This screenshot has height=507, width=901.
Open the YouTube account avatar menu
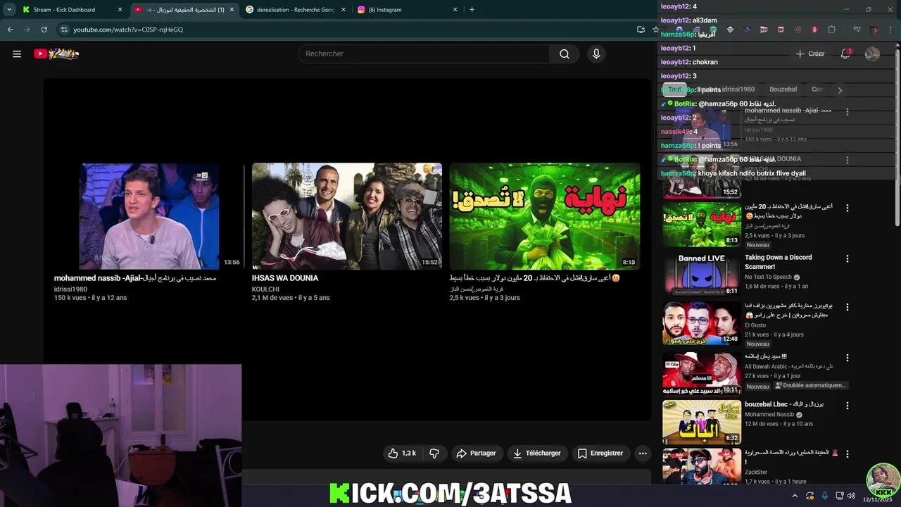[872, 54]
